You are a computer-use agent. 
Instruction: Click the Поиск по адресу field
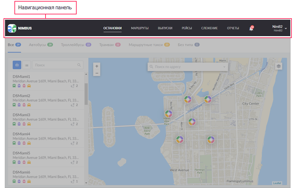(188, 67)
